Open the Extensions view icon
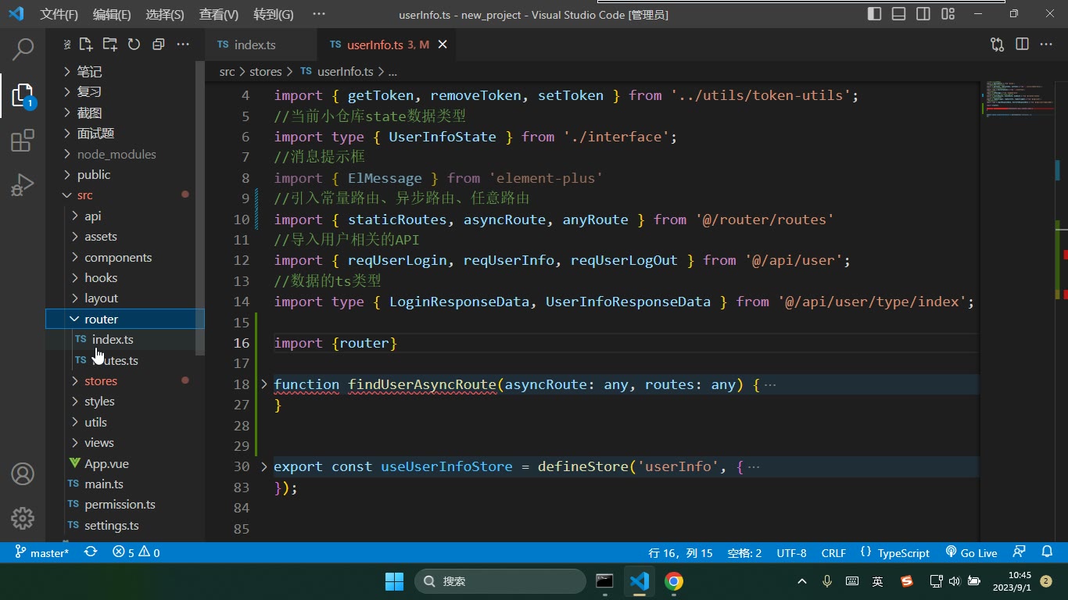 point(23,141)
